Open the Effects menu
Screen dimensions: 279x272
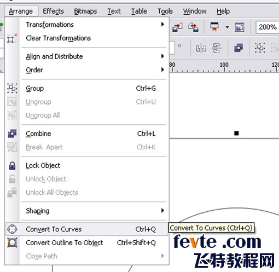tap(53, 11)
